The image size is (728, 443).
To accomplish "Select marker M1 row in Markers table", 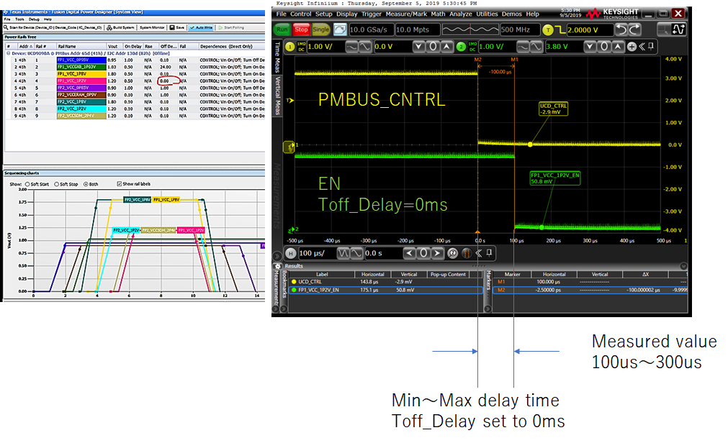I will tap(590, 282).
